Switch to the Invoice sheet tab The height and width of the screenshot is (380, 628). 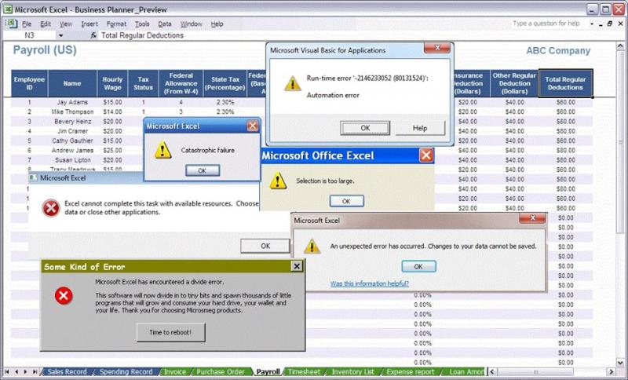coord(174,371)
